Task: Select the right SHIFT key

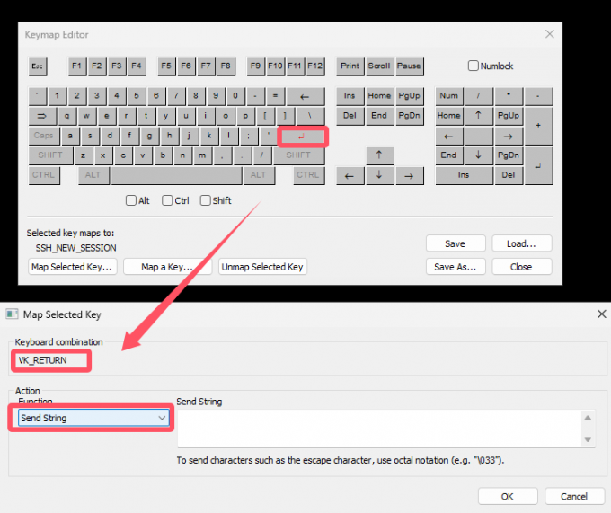Action: [299, 155]
